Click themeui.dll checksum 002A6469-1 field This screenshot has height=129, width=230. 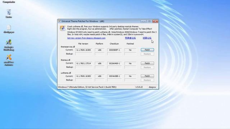pos(114,63)
